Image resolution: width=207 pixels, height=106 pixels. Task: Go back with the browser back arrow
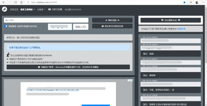tap(3, 2)
